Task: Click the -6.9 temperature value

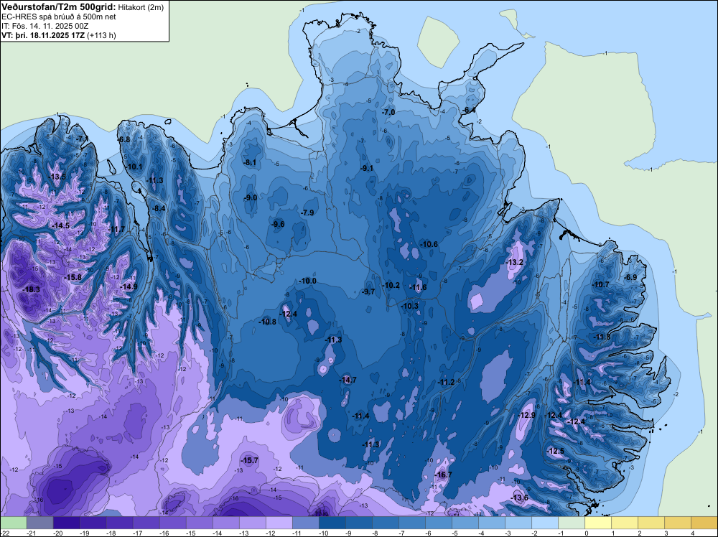Action: 630,277
